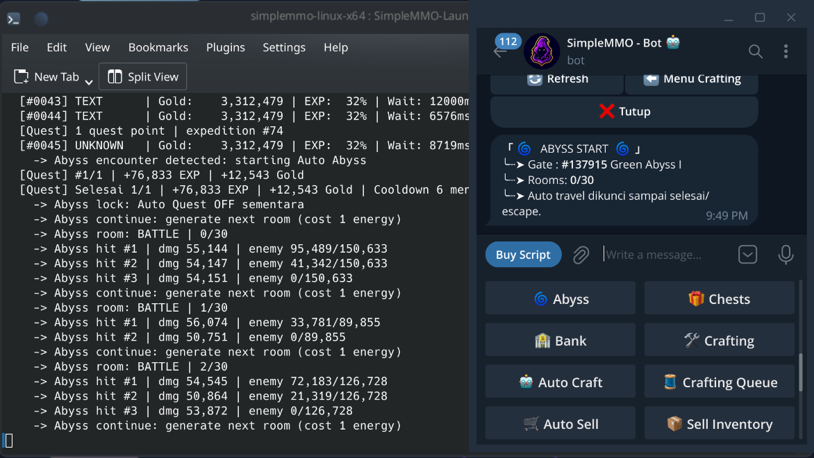
Task: Click the Menu Crafting inline button
Action: point(692,81)
